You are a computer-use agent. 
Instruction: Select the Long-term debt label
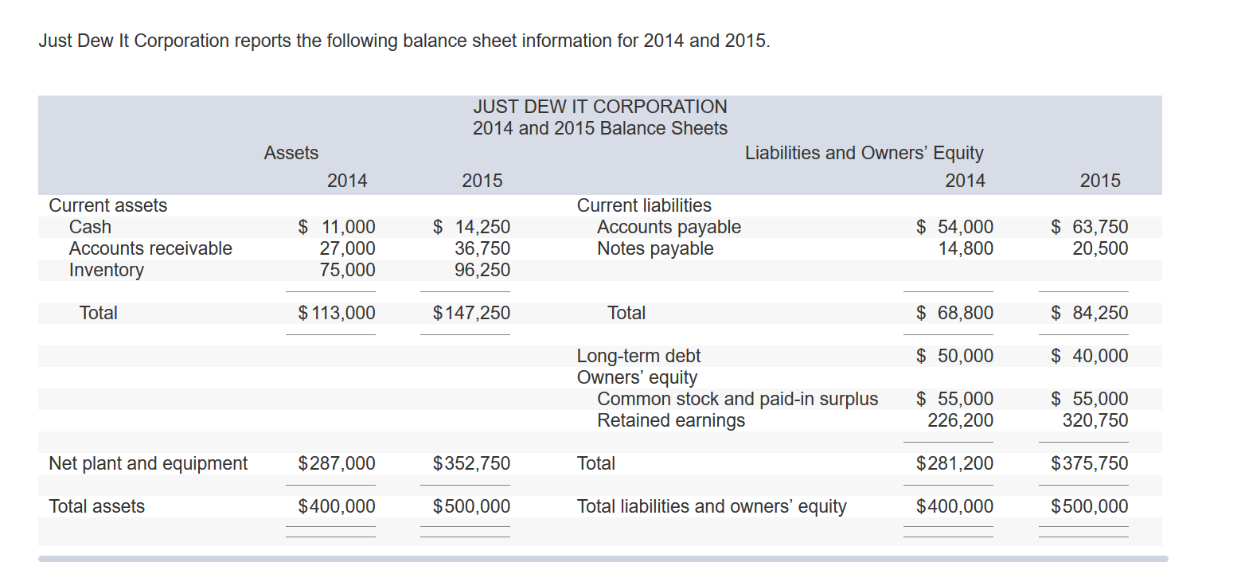pos(638,356)
